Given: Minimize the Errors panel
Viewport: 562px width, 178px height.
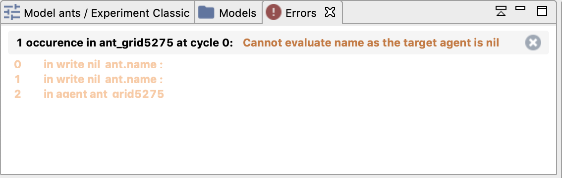Looking at the screenshot, I should [x=520, y=8].
